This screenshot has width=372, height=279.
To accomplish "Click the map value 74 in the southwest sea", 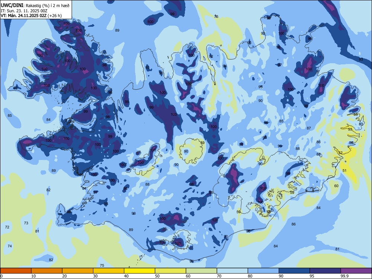I will pos(10,246).
